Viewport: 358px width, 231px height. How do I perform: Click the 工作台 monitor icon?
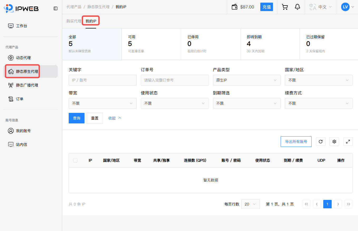pos(11,26)
